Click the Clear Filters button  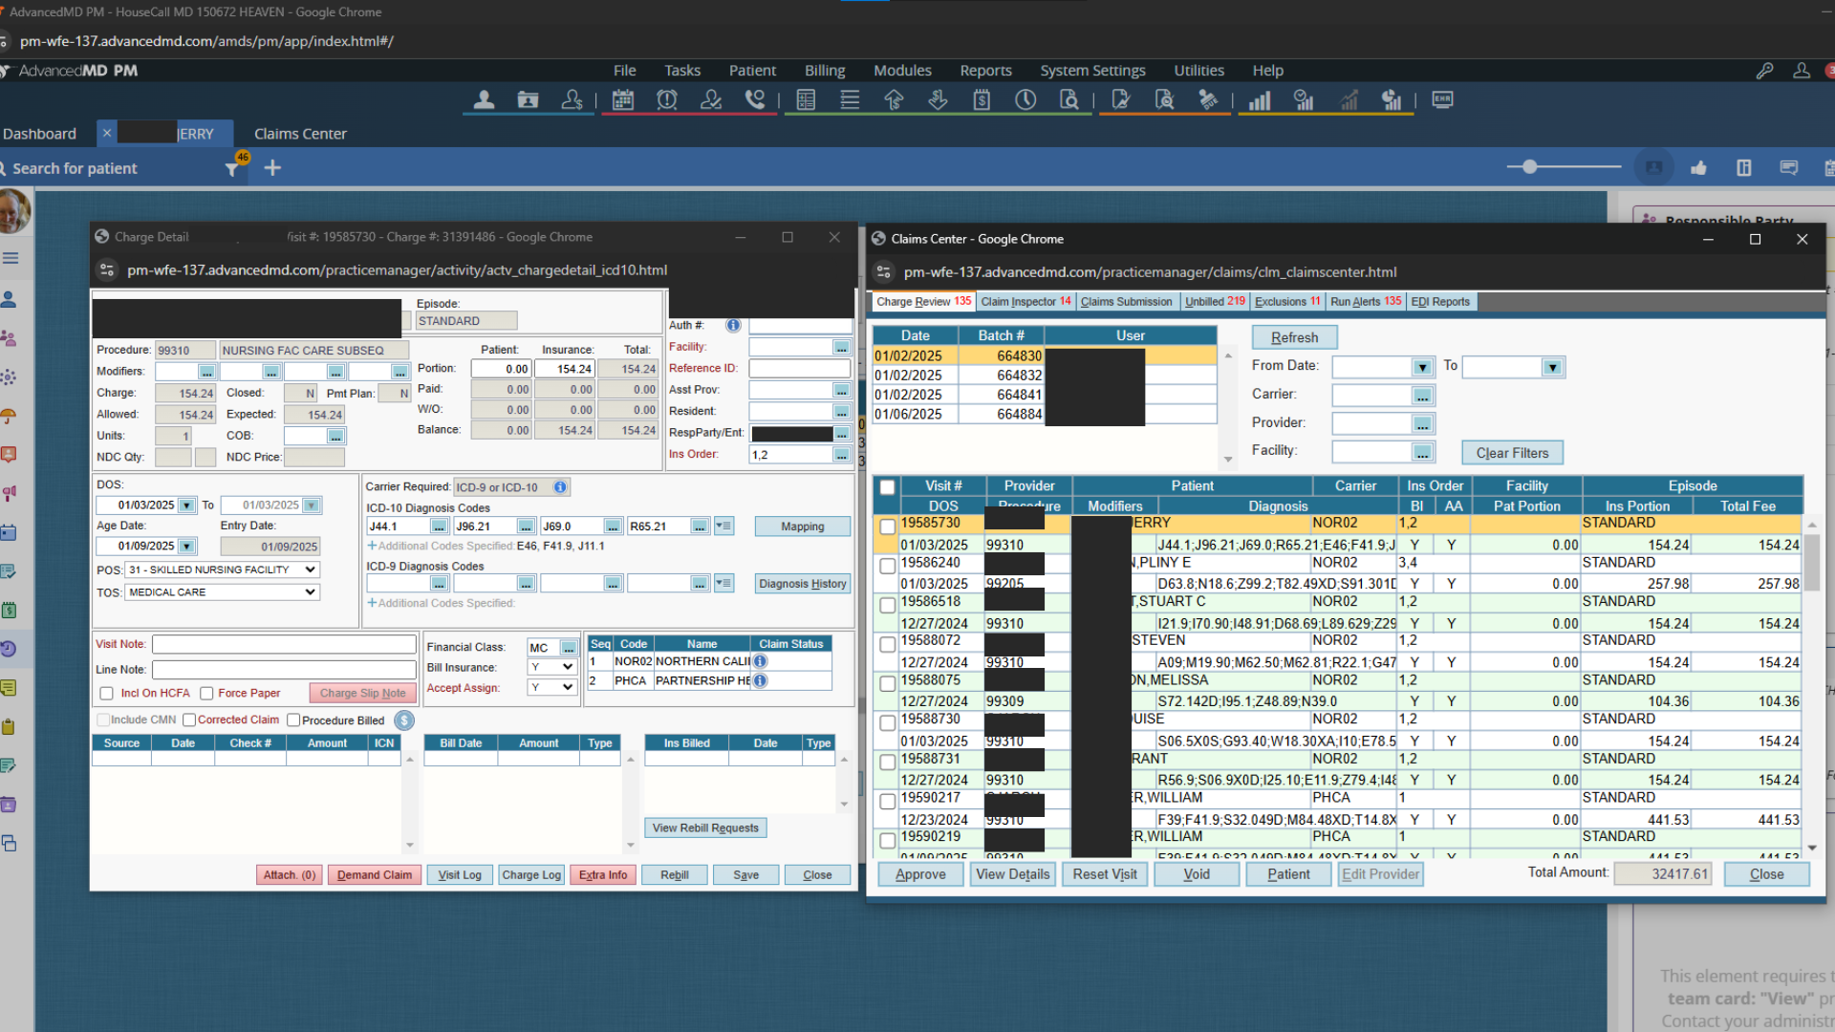[x=1511, y=453]
